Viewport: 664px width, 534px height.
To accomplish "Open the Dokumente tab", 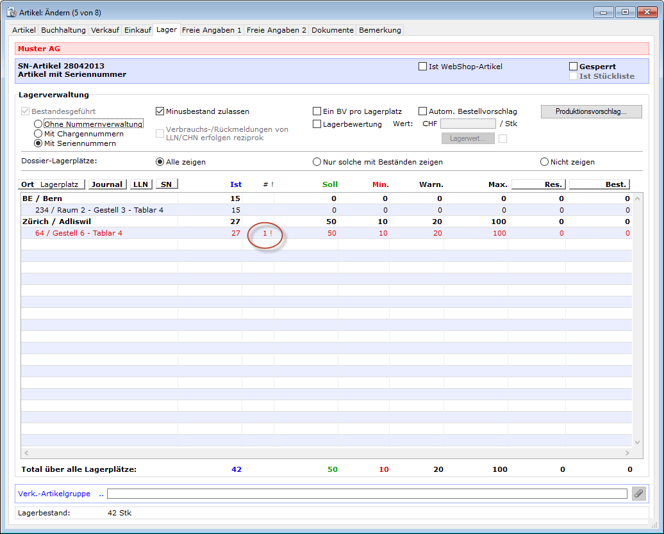I will (332, 30).
